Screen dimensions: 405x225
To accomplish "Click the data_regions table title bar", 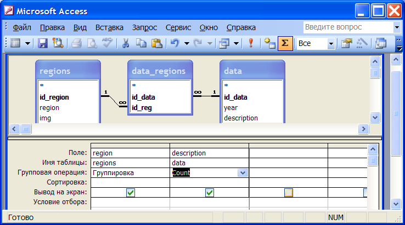I will click(x=160, y=71).
